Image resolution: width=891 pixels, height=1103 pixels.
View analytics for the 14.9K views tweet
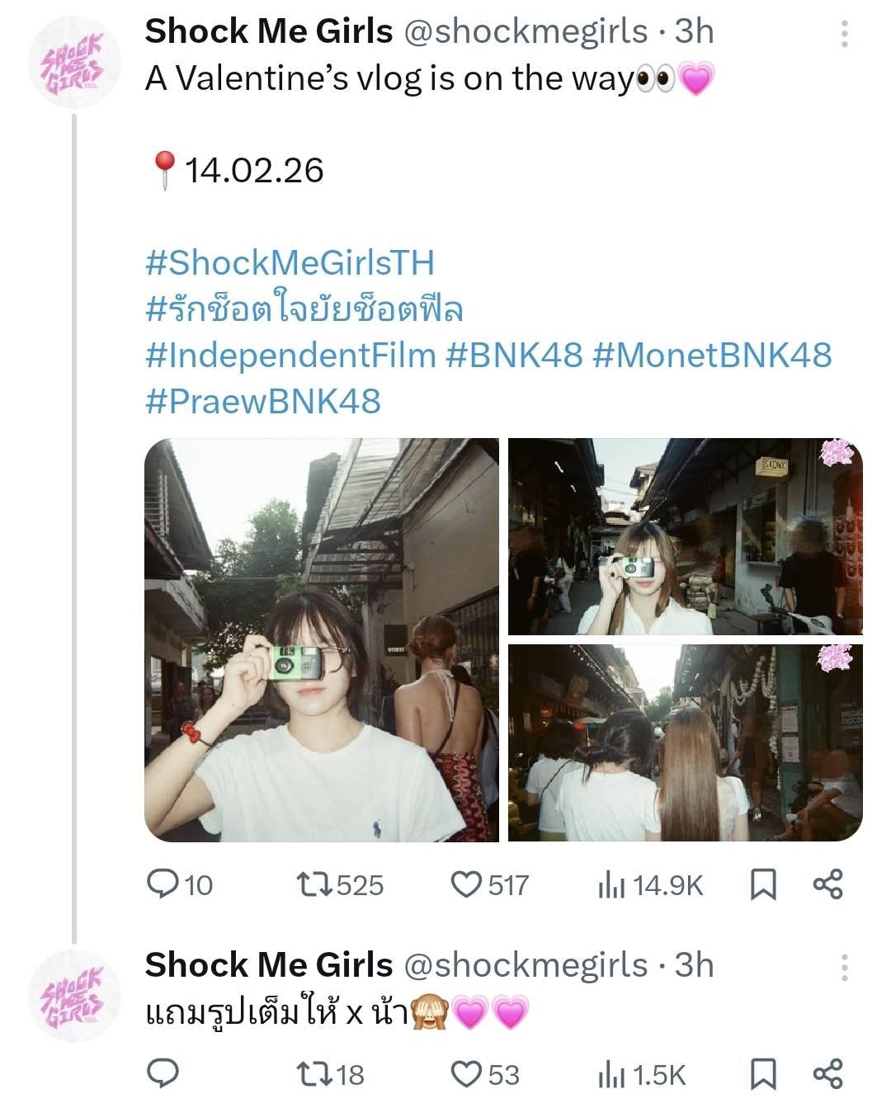point(610,885)
